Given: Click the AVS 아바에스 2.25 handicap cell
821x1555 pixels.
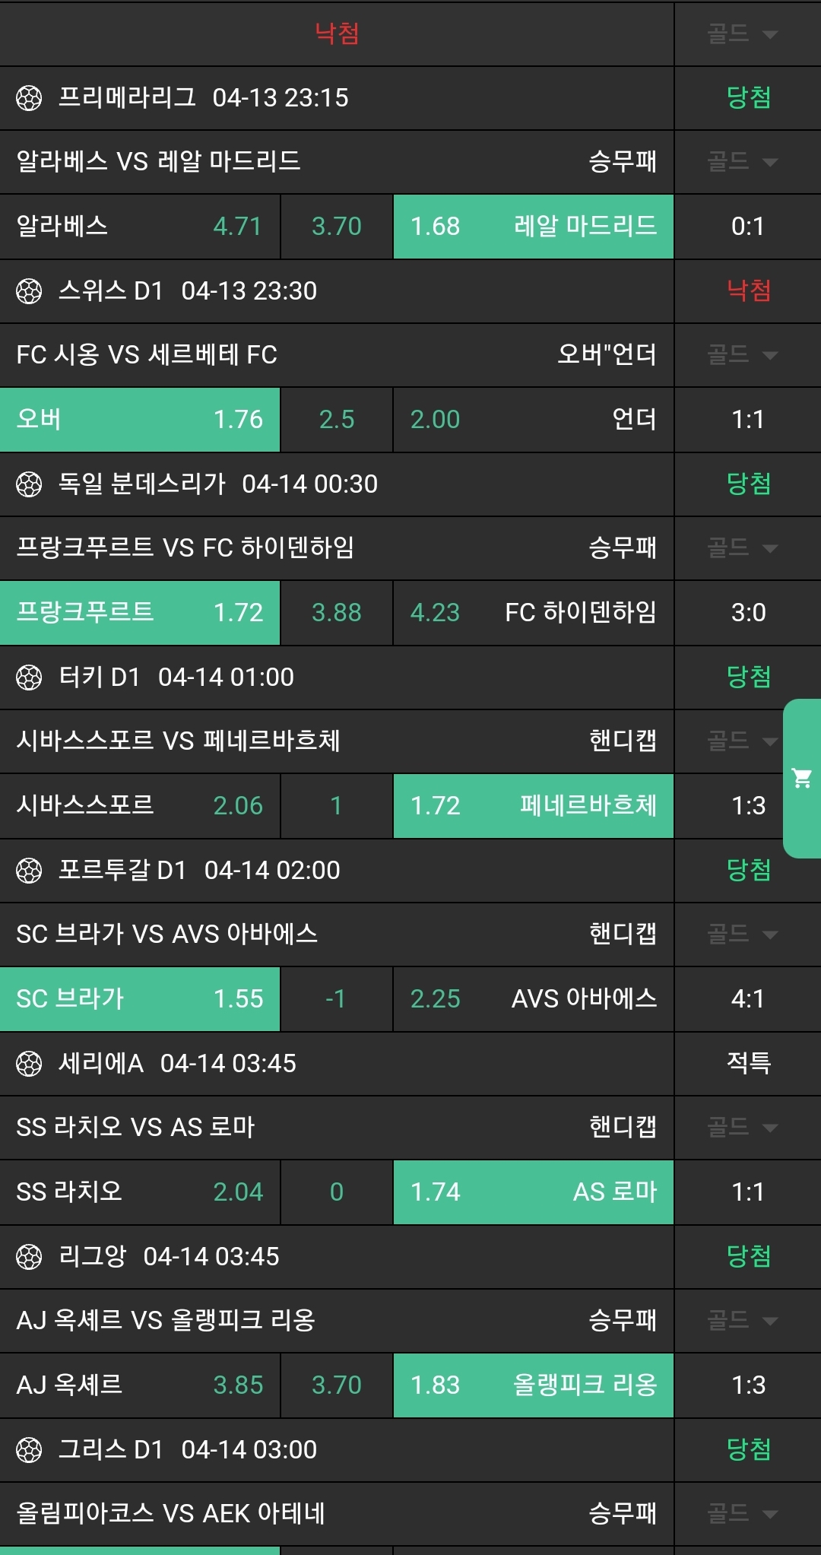Looking at the screenshot, I should click(533, 999).
